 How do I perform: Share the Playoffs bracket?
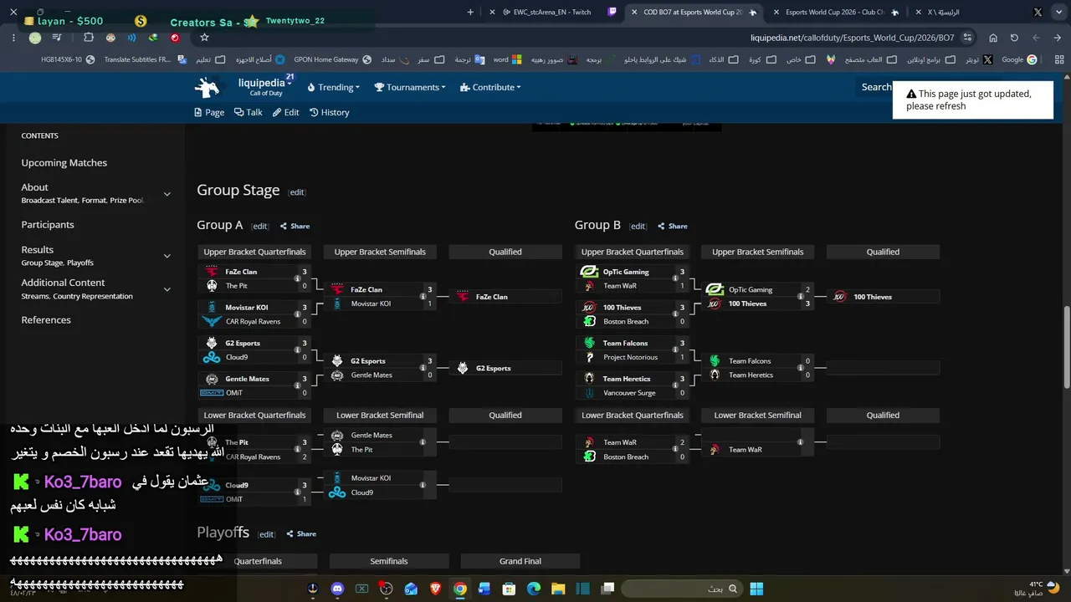(x=301, y=533)
